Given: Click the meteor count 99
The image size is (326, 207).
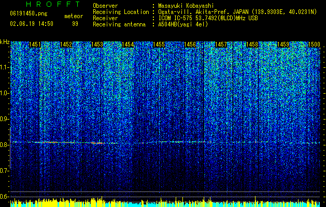Looking at the screenshot, I should click(x=75, y=24).
